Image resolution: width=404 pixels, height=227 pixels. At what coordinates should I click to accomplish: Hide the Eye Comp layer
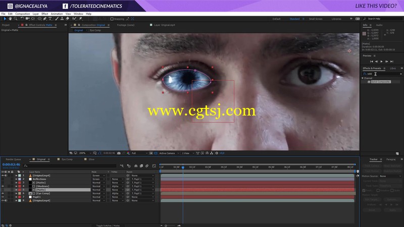point(3,193)
